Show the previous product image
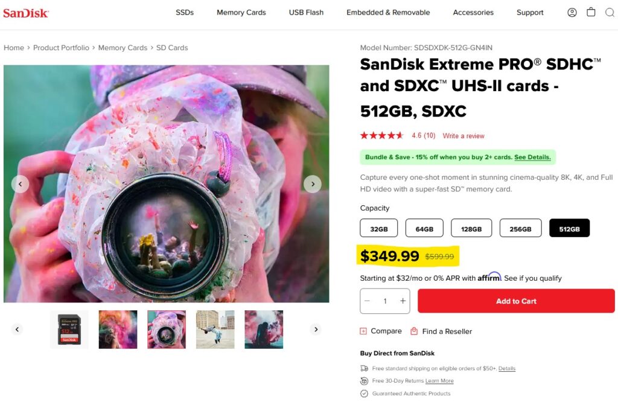 tap(20, 184)
